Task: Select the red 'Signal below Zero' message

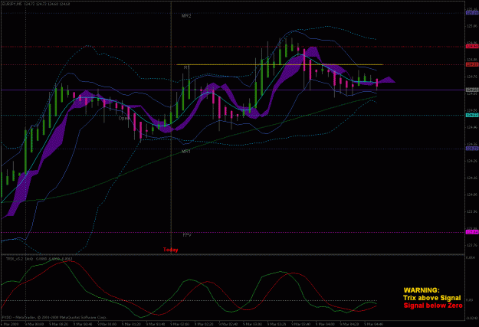Action: coord(433,306)
